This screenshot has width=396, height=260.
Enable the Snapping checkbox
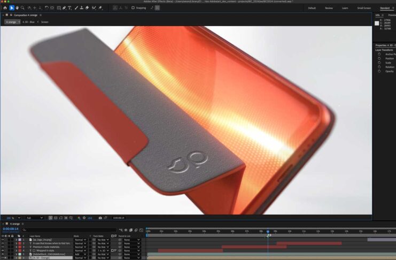[x=133, y=8]
